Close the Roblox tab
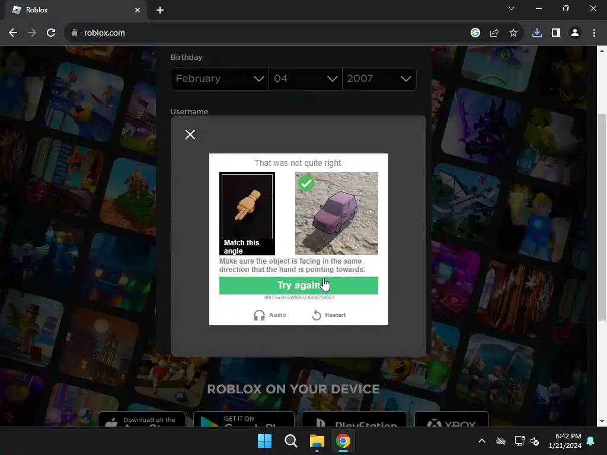This screenshot has width=607, height=455. point(138,10)
